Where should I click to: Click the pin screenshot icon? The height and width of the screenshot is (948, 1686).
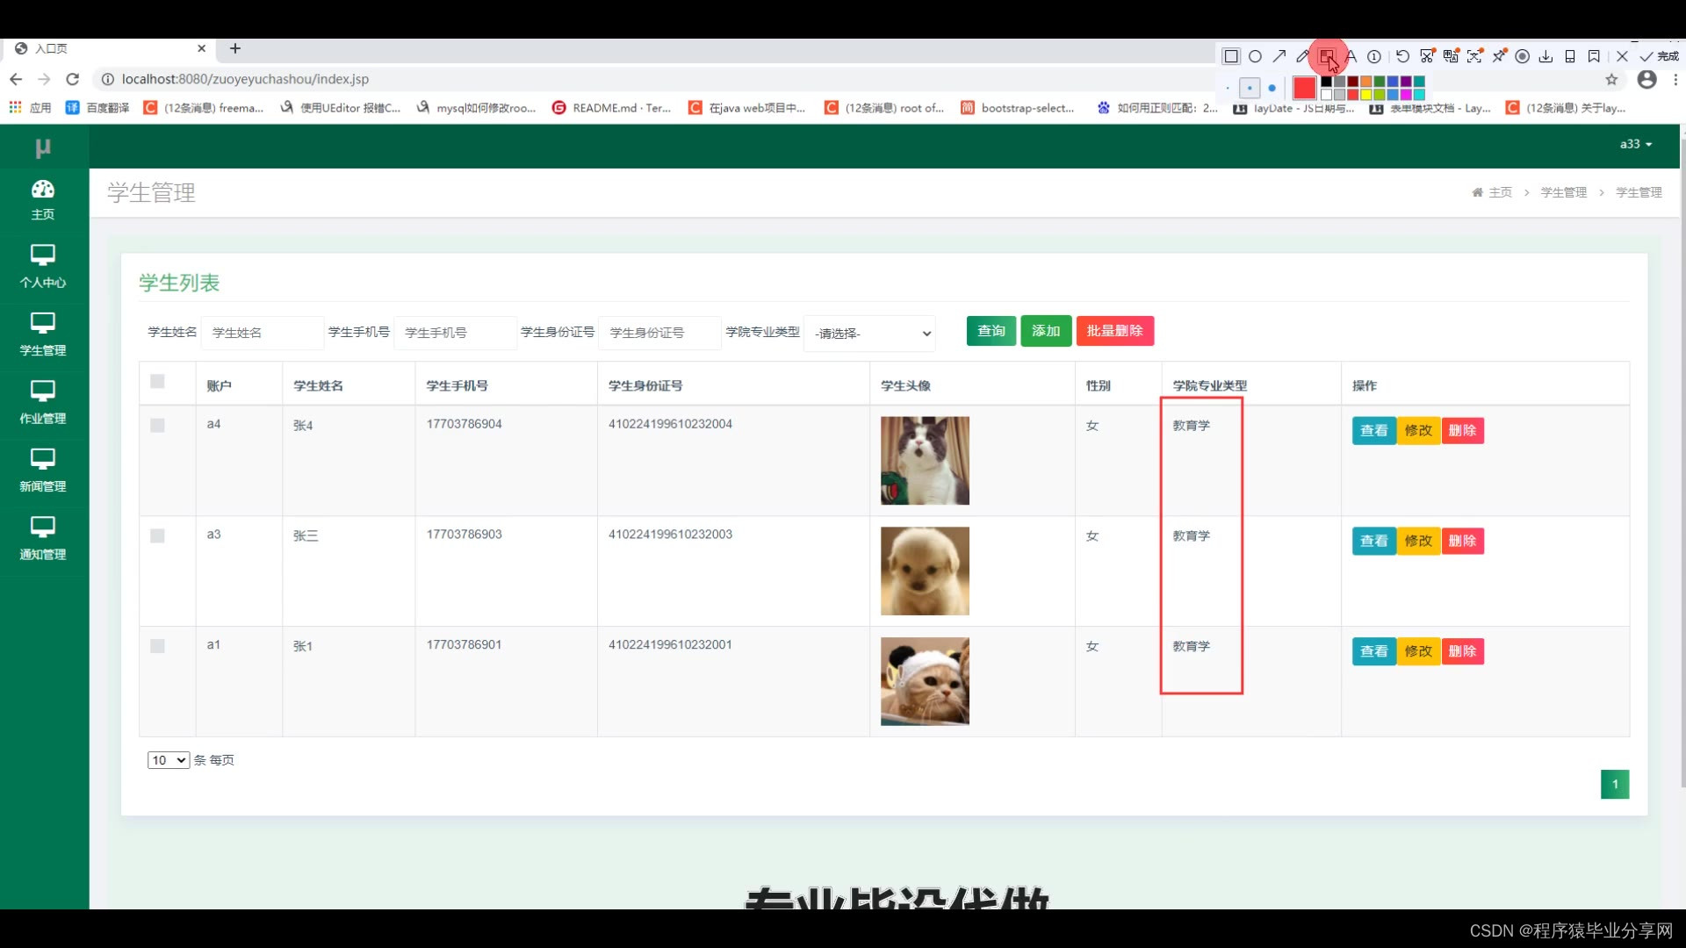click(1499, 56)
